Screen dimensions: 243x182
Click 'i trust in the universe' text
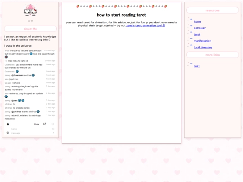click(x=18, y=46)
